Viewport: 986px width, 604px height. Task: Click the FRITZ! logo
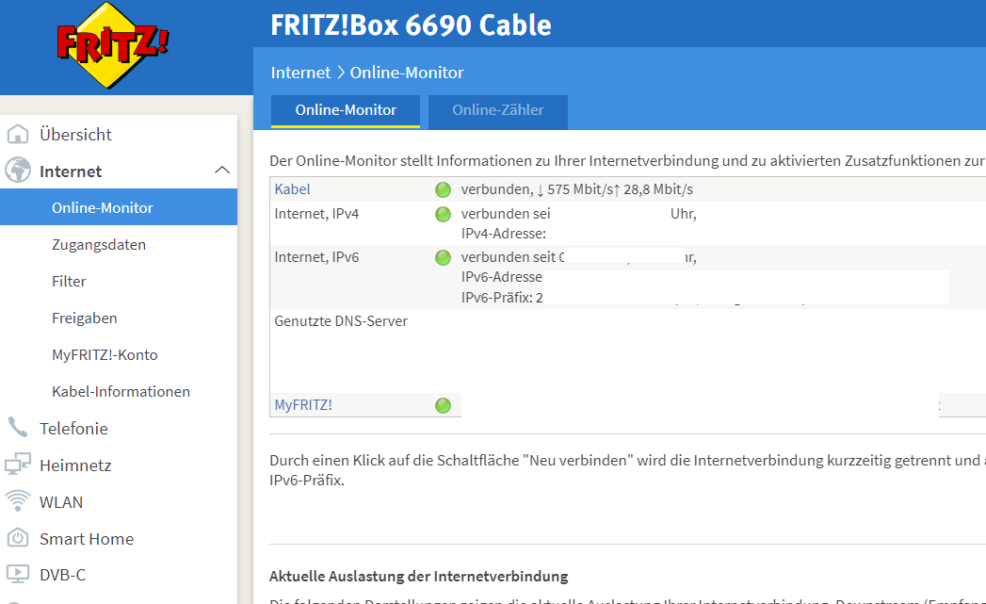point(113,45)
